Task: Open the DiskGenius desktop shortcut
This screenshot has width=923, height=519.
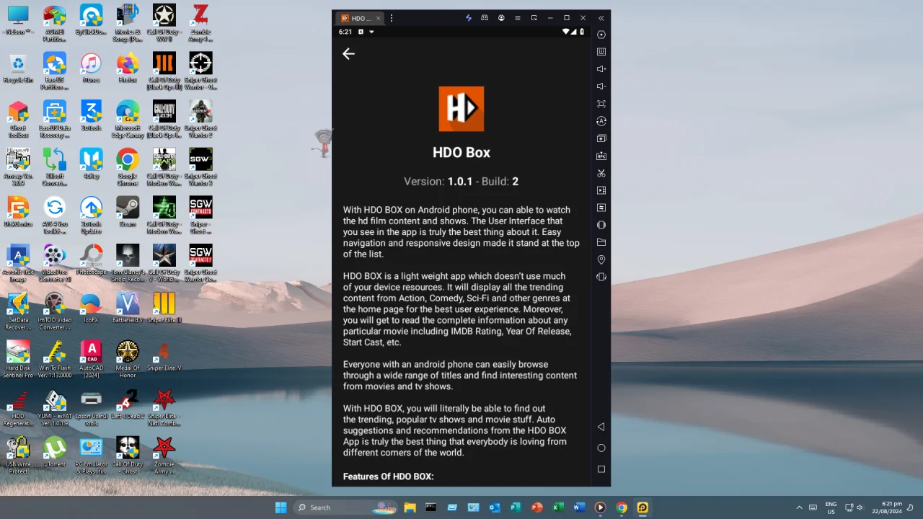Action: [18, 213]
